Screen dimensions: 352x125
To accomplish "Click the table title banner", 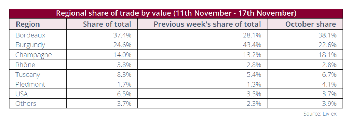I will (x=176, y=13).
